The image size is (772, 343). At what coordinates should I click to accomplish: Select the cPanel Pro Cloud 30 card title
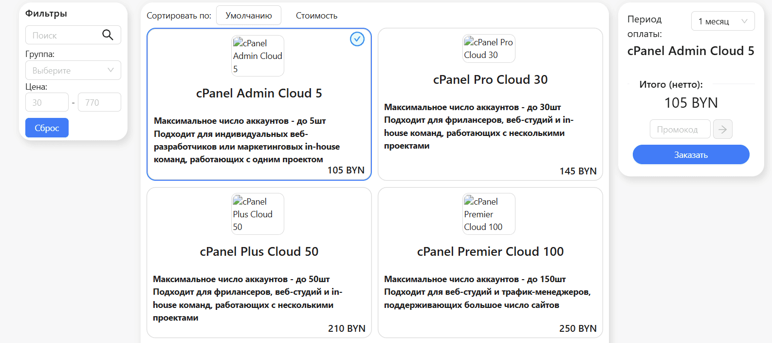coord(490,79)
